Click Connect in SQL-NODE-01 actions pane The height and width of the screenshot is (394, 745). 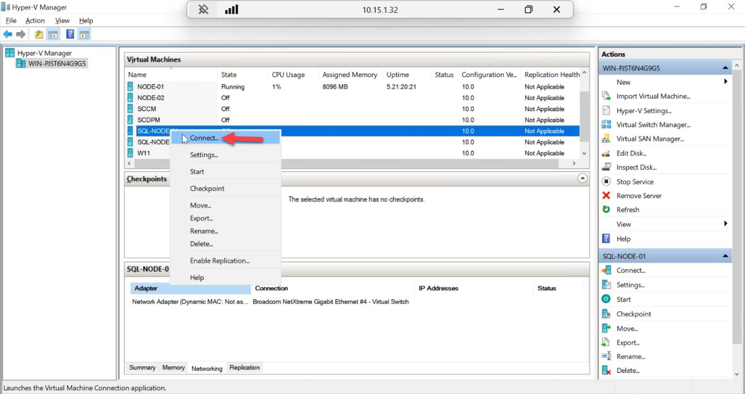tap(631, 271)
